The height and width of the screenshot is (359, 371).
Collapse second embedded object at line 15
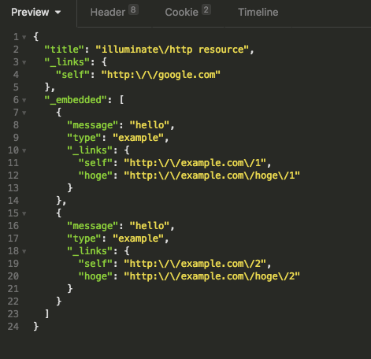pos(24,213)
